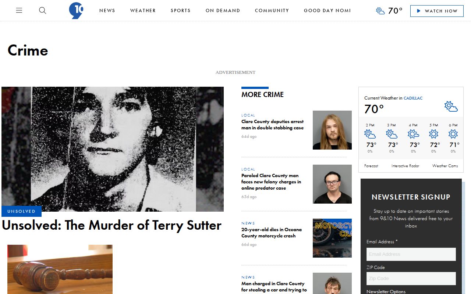
Task: Click the long-haired man mugshot thumbnail
Action: 332,130
